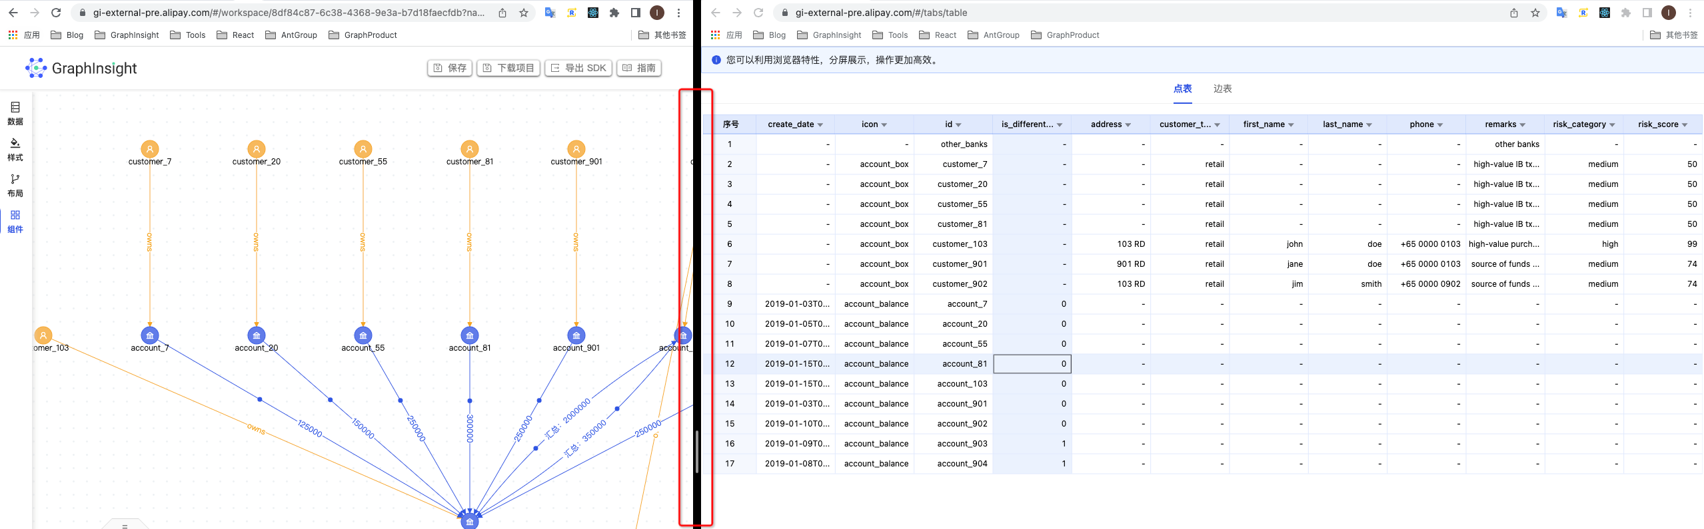Click the 300000 edge label

pos(470,429)
